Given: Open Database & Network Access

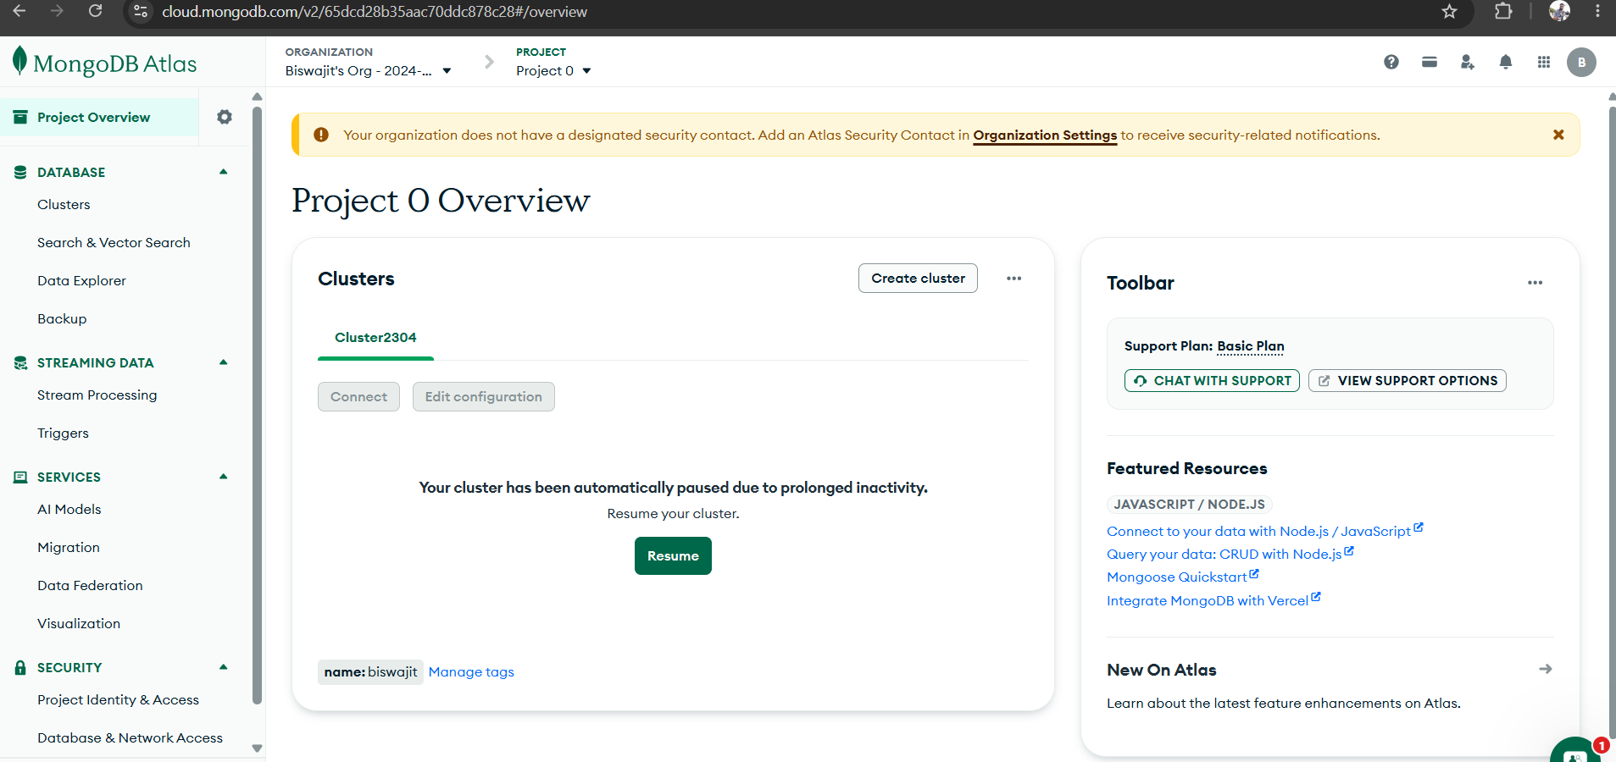Looking at the screenshot, I should pos(130,738).
